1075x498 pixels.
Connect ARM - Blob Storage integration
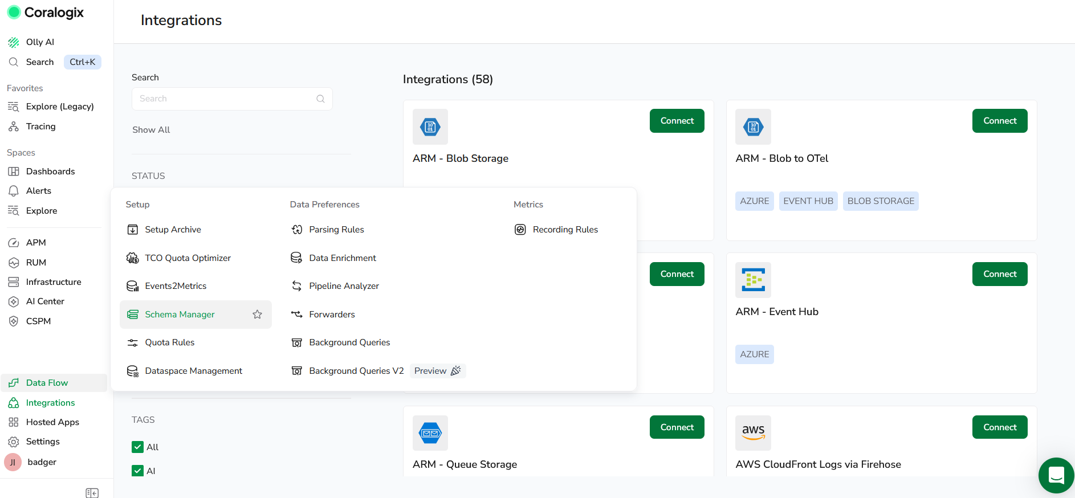[677, 121]
